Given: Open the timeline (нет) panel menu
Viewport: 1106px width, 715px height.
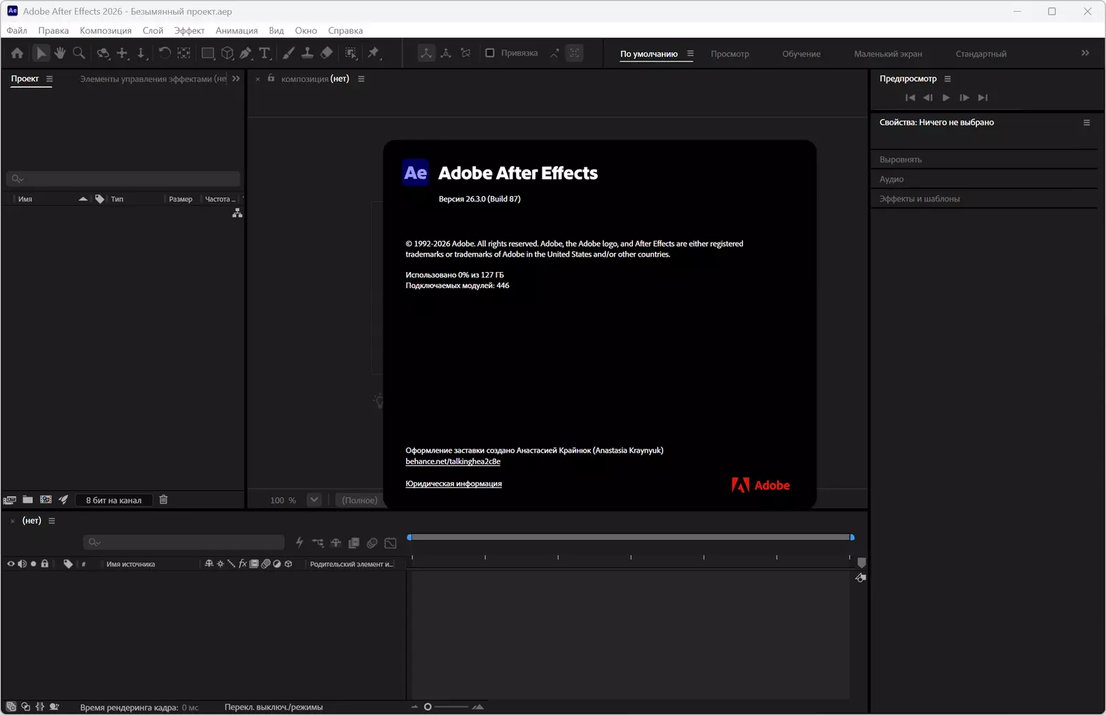Looking at the screenshot, I should click(x=52, y=521).
